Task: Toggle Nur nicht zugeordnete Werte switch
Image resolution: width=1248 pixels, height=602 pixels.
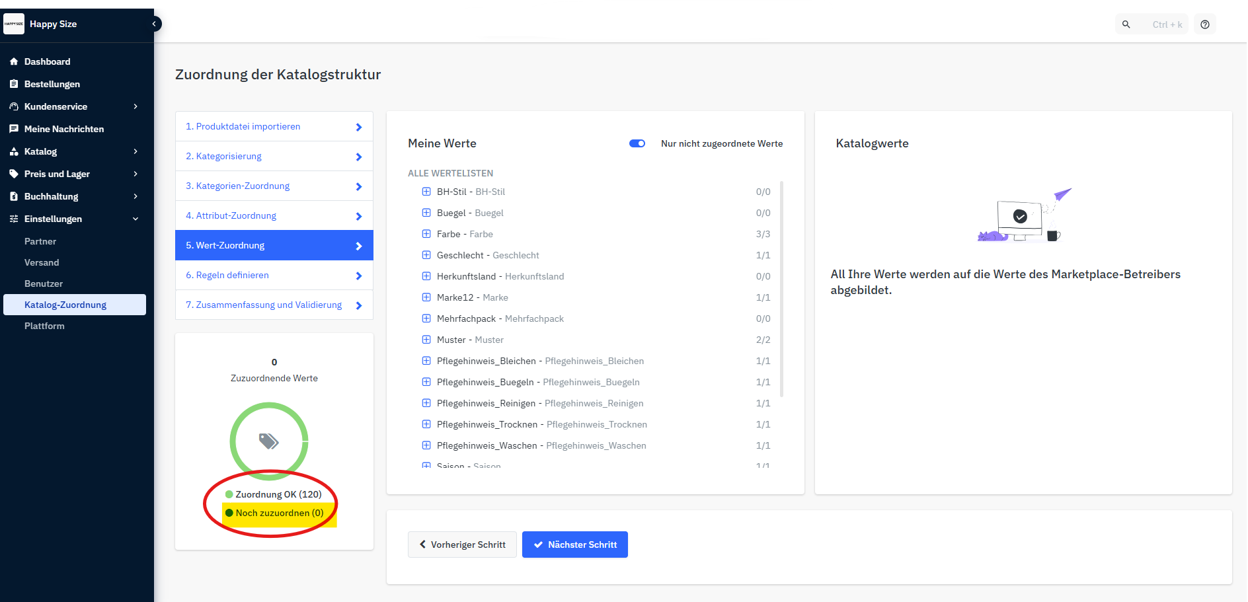Action: tap(637, 143)
